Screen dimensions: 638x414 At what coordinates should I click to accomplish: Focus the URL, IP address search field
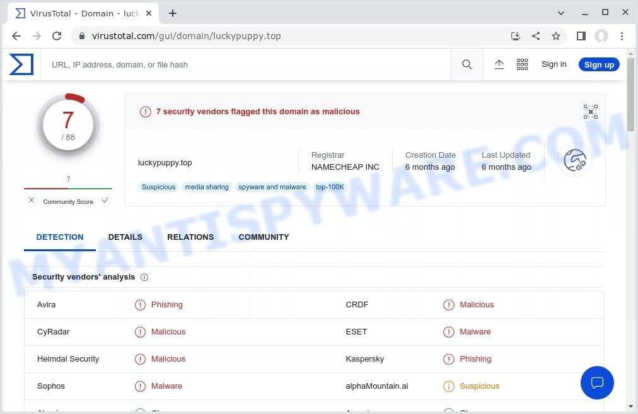point(245,64)
